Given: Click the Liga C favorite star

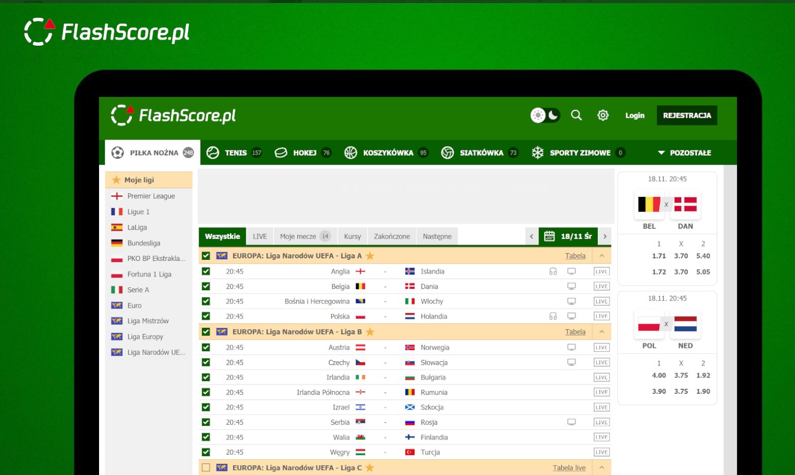Looking at the screenshot, I should click(x=370, y=468).
